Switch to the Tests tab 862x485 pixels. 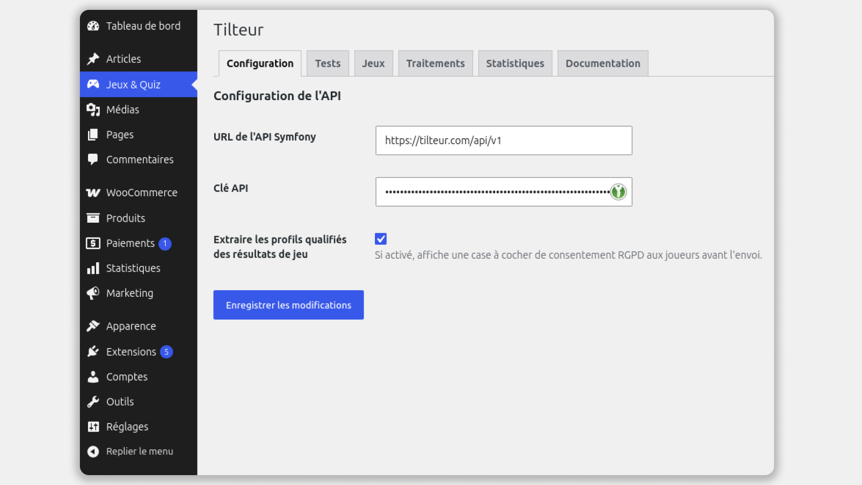328,63
